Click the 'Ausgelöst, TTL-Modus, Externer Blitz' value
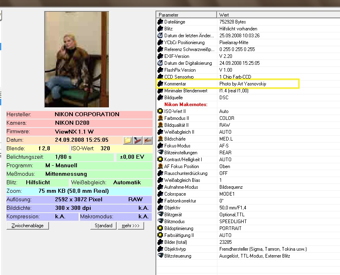 click(255, 256)
